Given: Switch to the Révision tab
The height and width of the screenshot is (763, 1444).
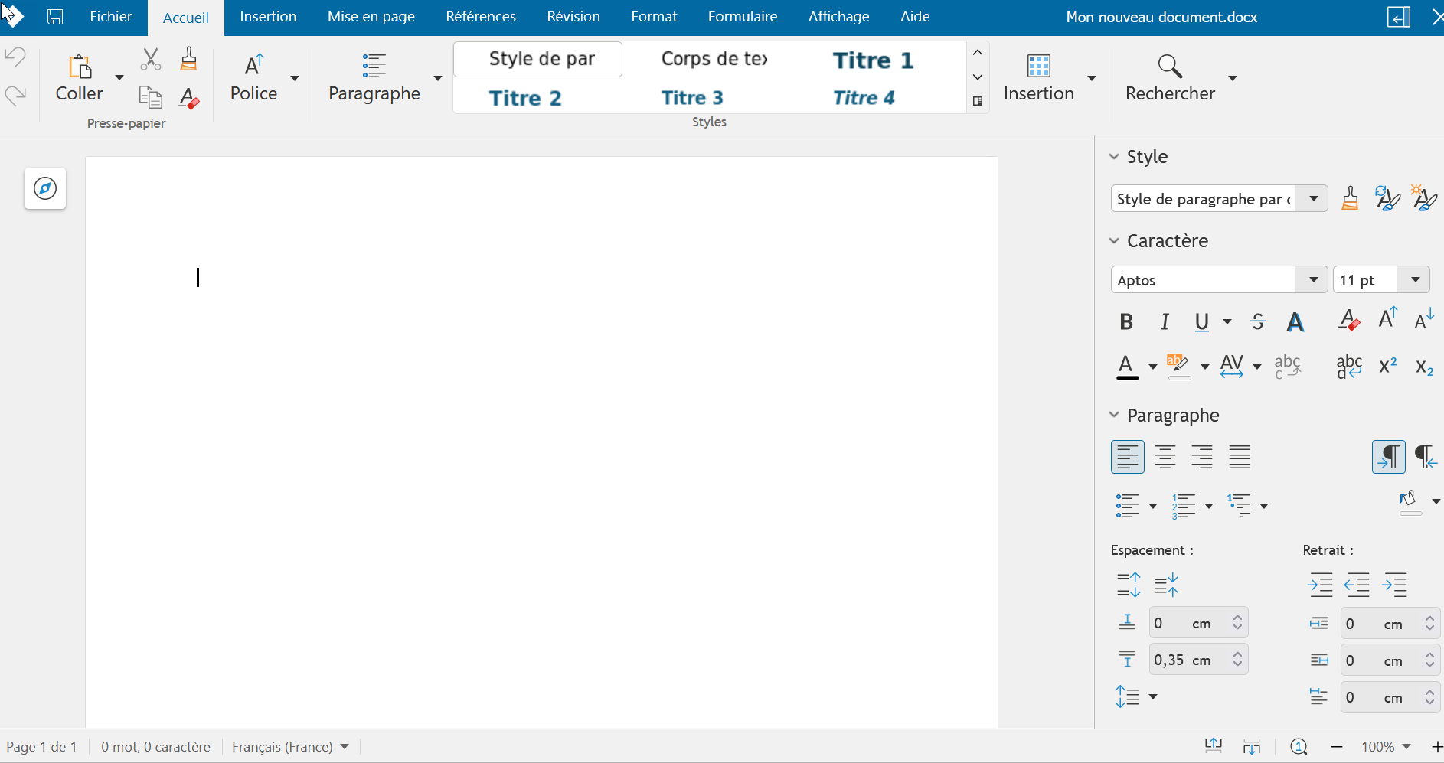Looking at the screenshot, I should click(x=573, y=17).
